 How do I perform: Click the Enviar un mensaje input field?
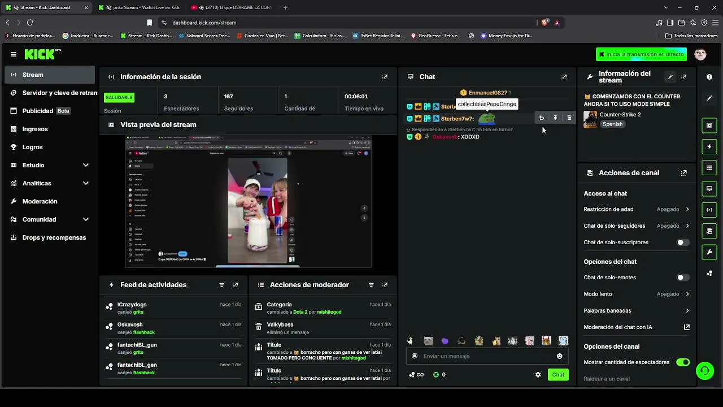click(x=486, y=356)
